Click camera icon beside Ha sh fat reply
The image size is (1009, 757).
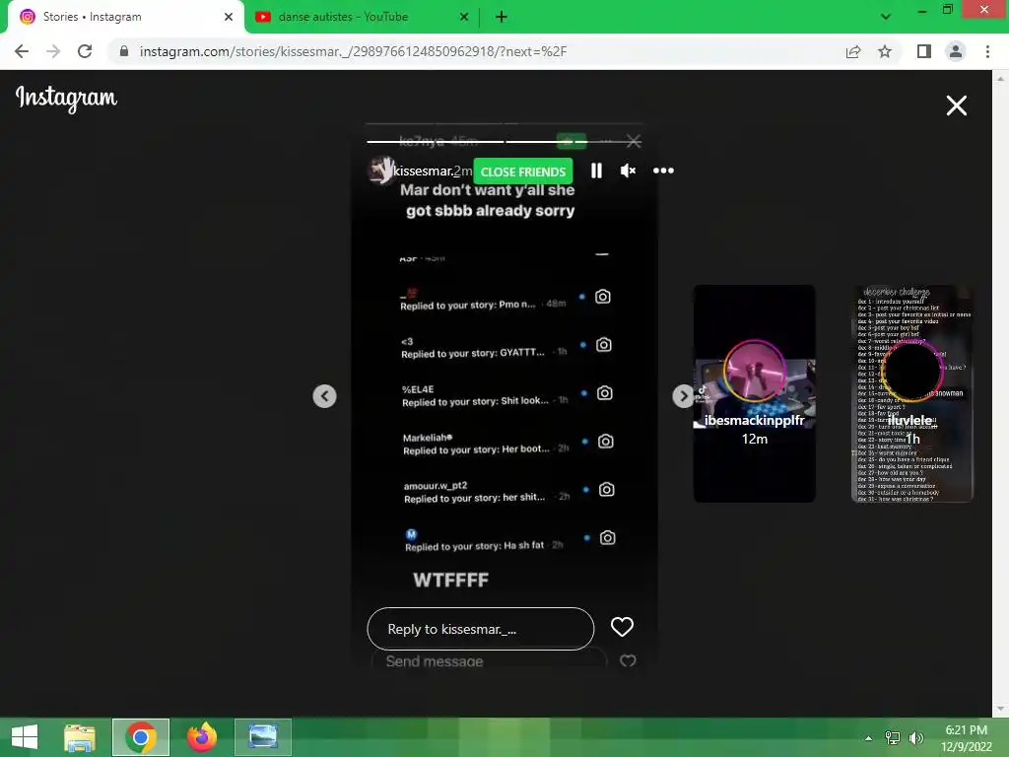[607, 537]
